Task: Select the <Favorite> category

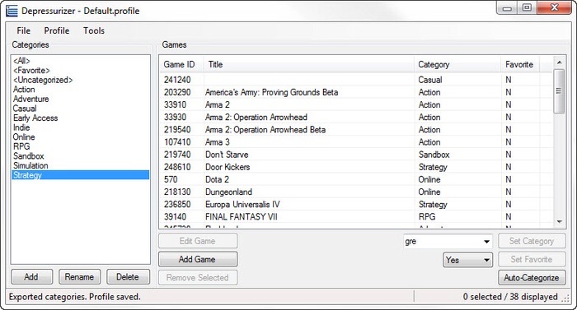Action: [80, 70]
